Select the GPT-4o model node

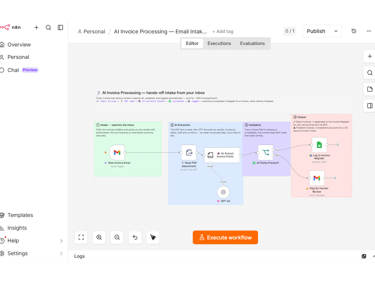[223, 192]
